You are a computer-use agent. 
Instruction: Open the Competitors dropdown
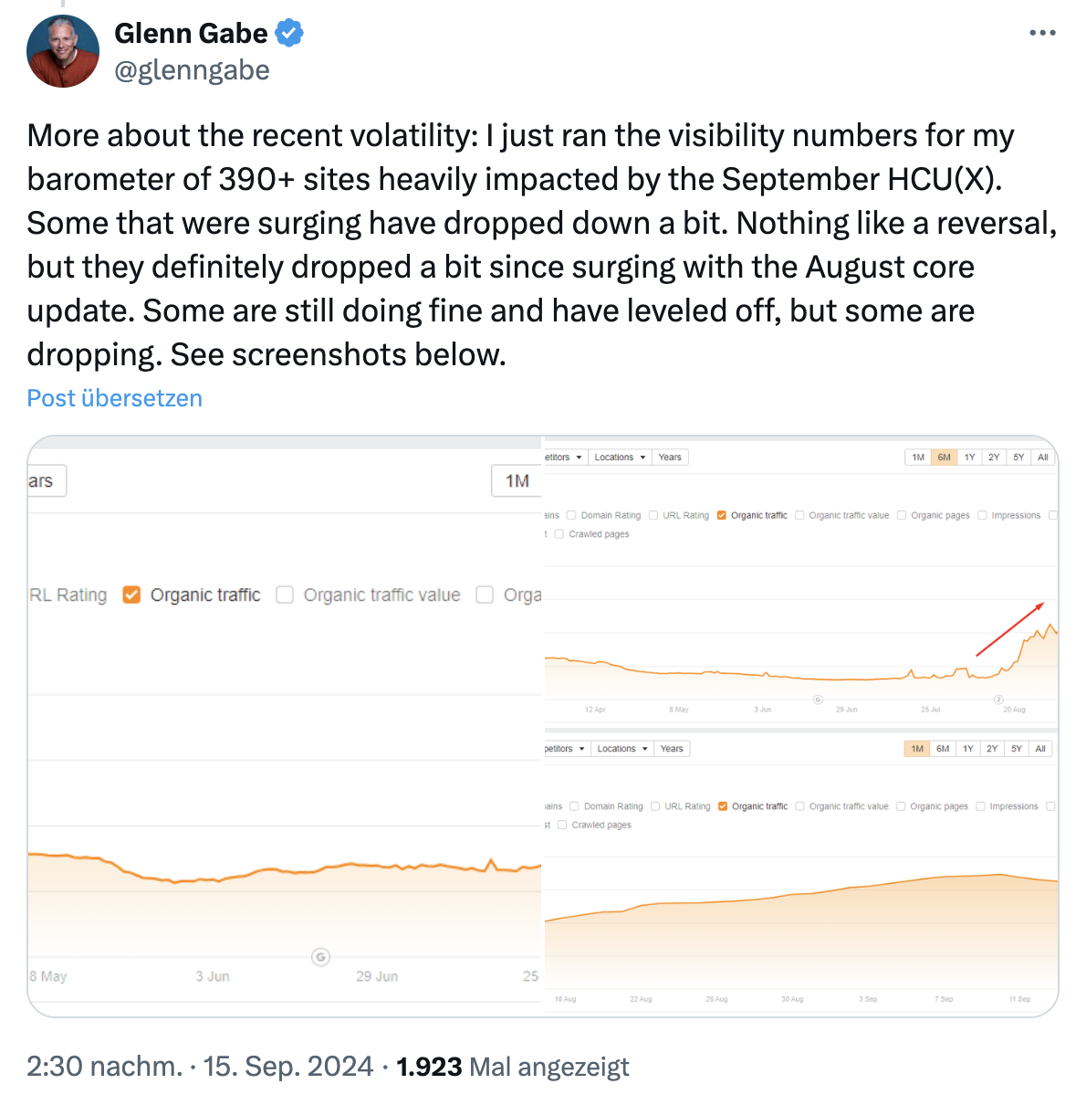(x=565, y=457)
